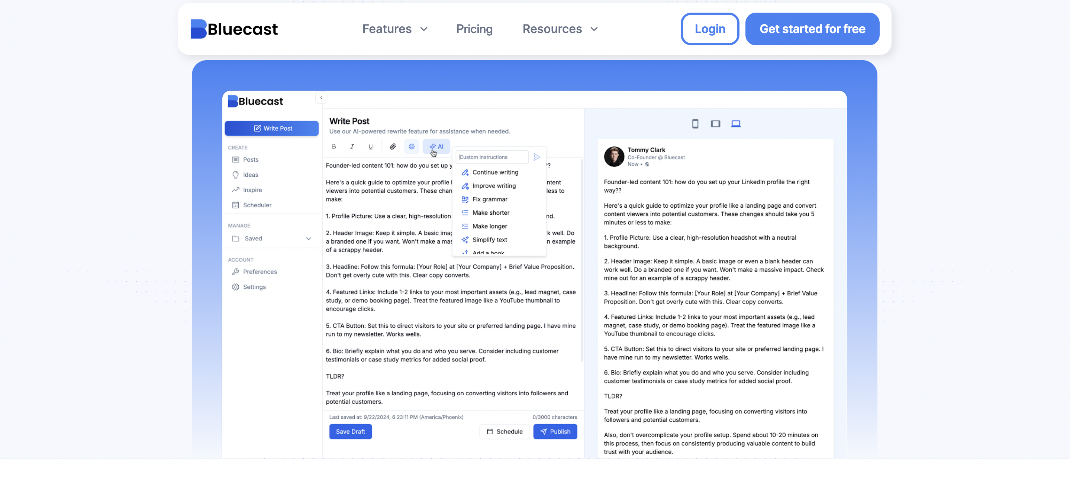Click the AI rewrite button
The width and height of the screenshot is (1070, 477).
tap(436, 146)
